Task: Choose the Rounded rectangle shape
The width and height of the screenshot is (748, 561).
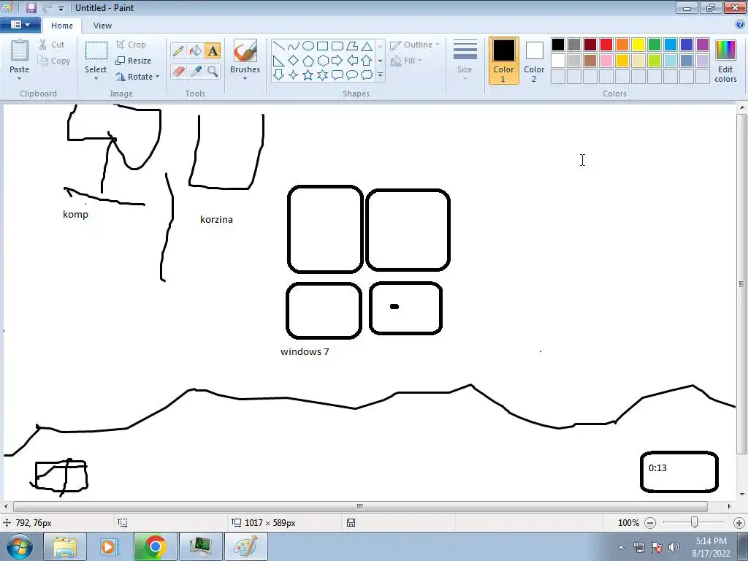Action: [x=337, y=46]
